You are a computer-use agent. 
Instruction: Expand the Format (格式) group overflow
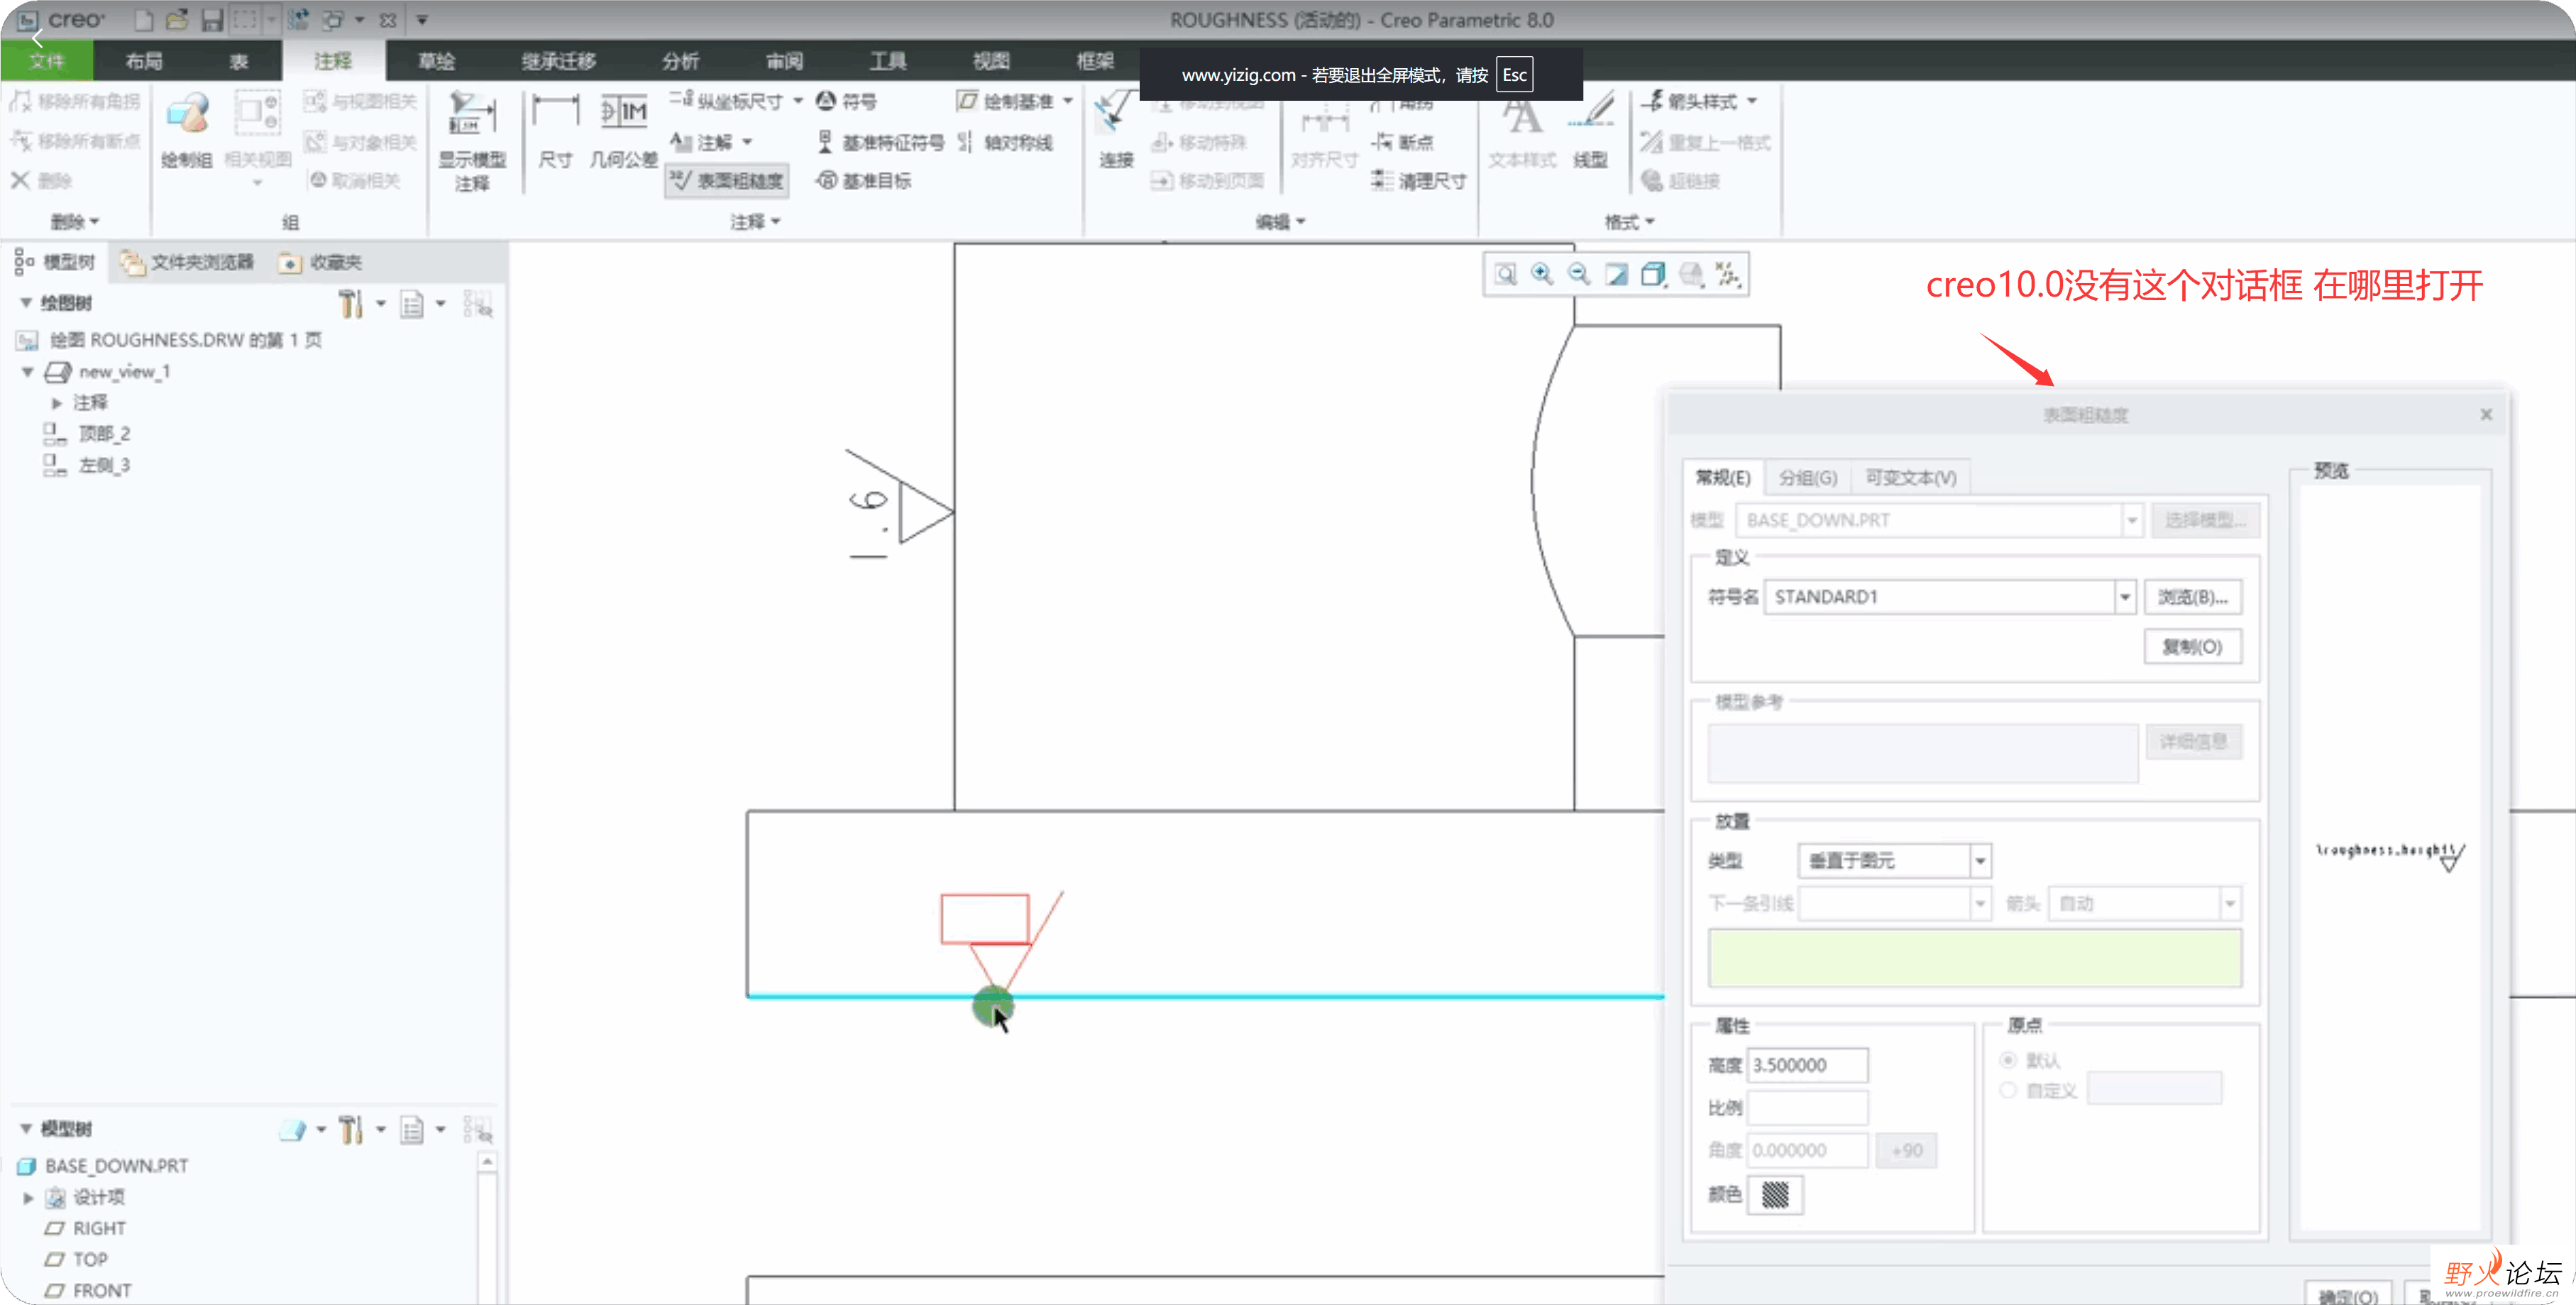1629,222
